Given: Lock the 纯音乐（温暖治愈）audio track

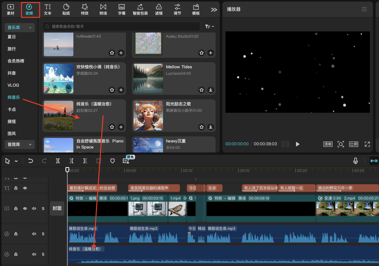Looking at the screenshot, I should [x=16, y=254].
